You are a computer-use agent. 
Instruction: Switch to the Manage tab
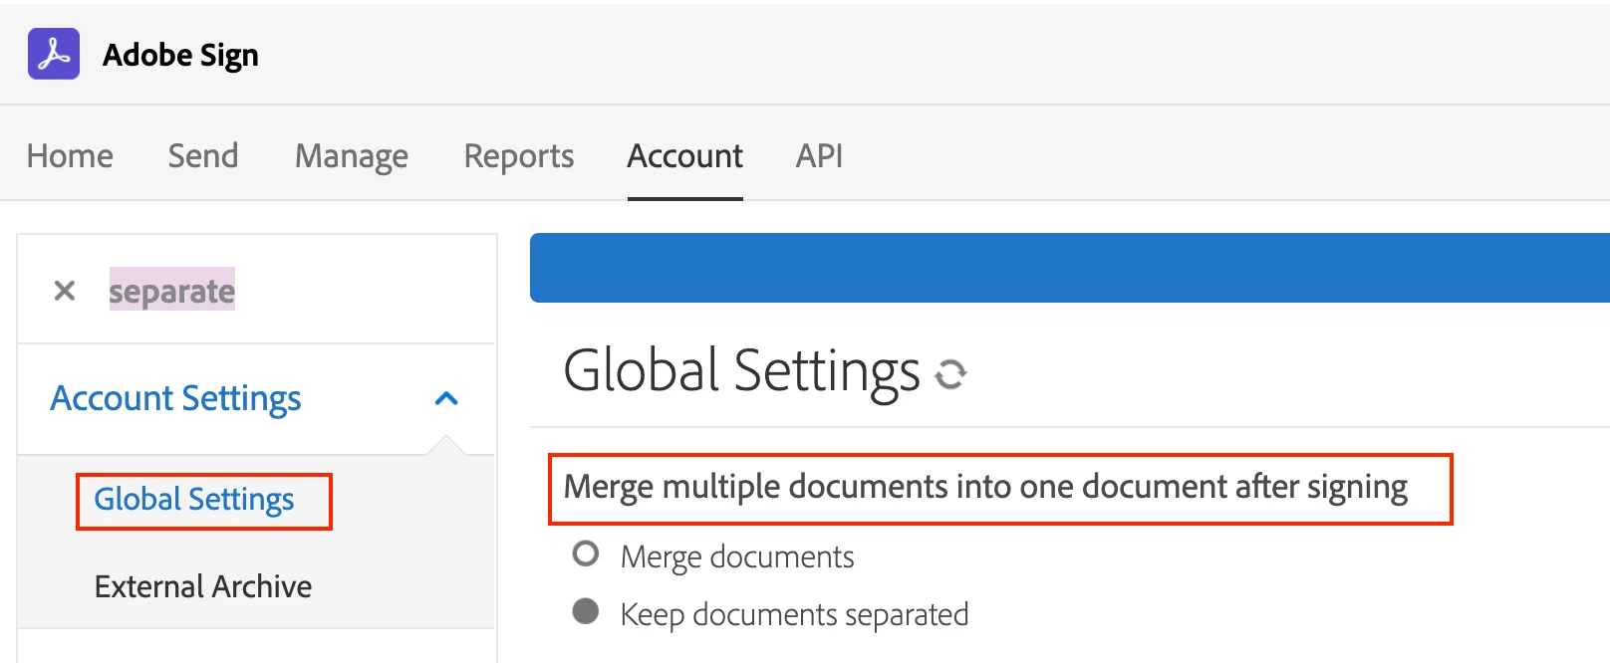[352, 156]
